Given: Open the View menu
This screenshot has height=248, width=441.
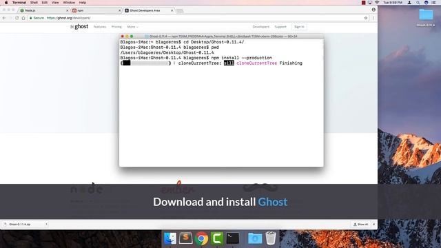Looking at the screenshot, I should click(55, 3).
